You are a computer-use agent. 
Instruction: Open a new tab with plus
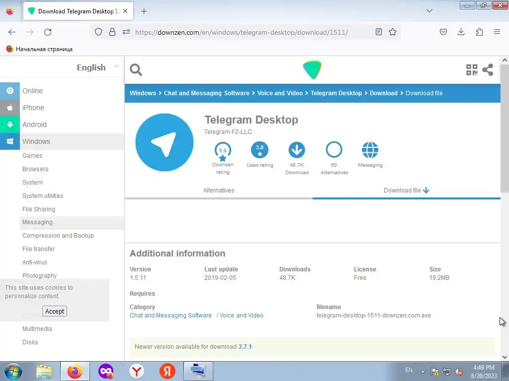[144, 11]
